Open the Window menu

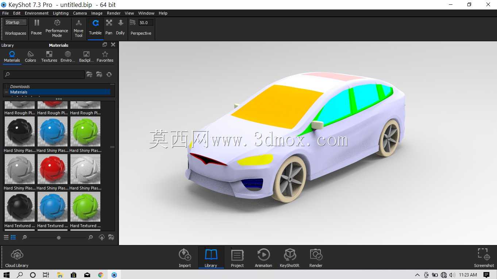pyautogui.click(x=146, y=13)
